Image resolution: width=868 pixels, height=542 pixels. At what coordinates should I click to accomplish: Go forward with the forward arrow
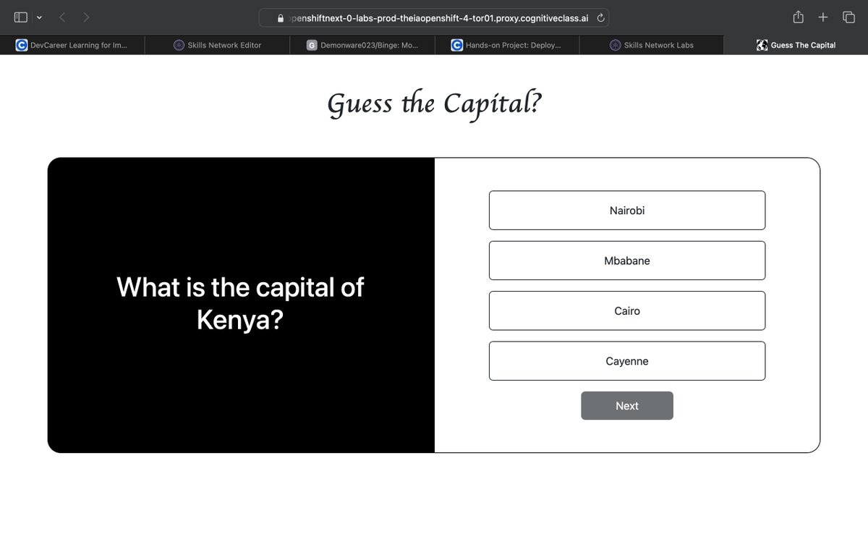pos(86,17)
